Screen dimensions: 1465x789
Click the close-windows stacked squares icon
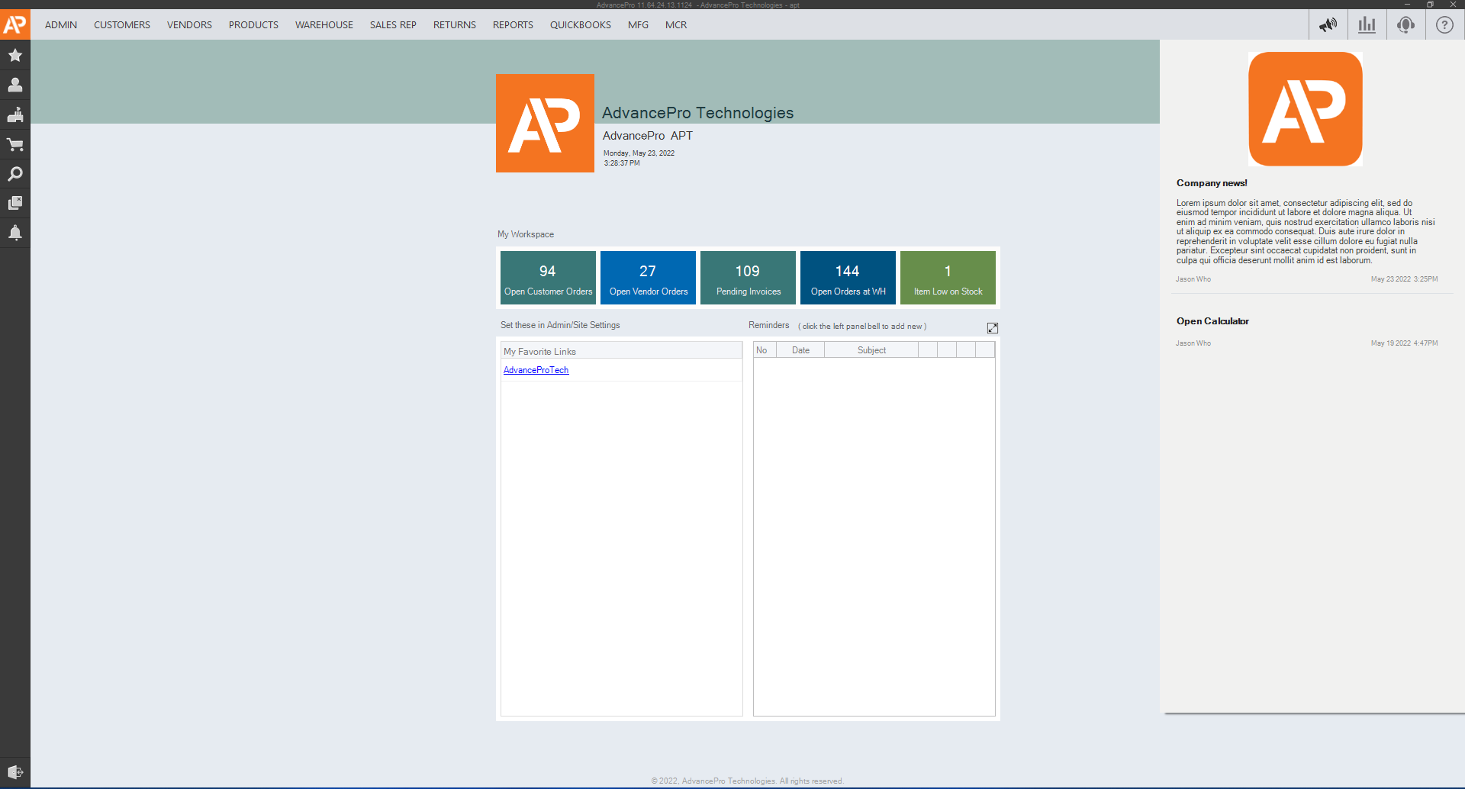pyautogui.click(x=15, y=203)
